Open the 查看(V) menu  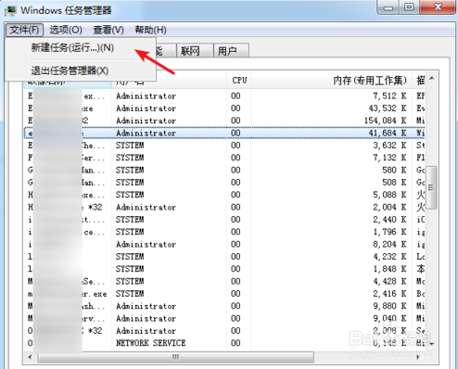pyautogui.click(x=108, y=30)
